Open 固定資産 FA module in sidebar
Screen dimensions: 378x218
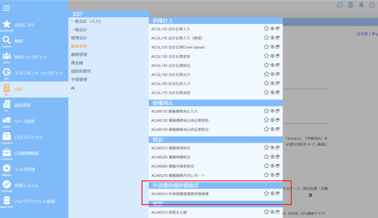(34, 105)
